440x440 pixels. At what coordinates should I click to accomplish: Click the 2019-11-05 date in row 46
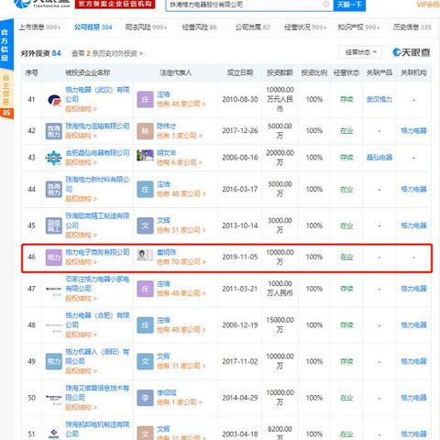(x=240, y=258)
